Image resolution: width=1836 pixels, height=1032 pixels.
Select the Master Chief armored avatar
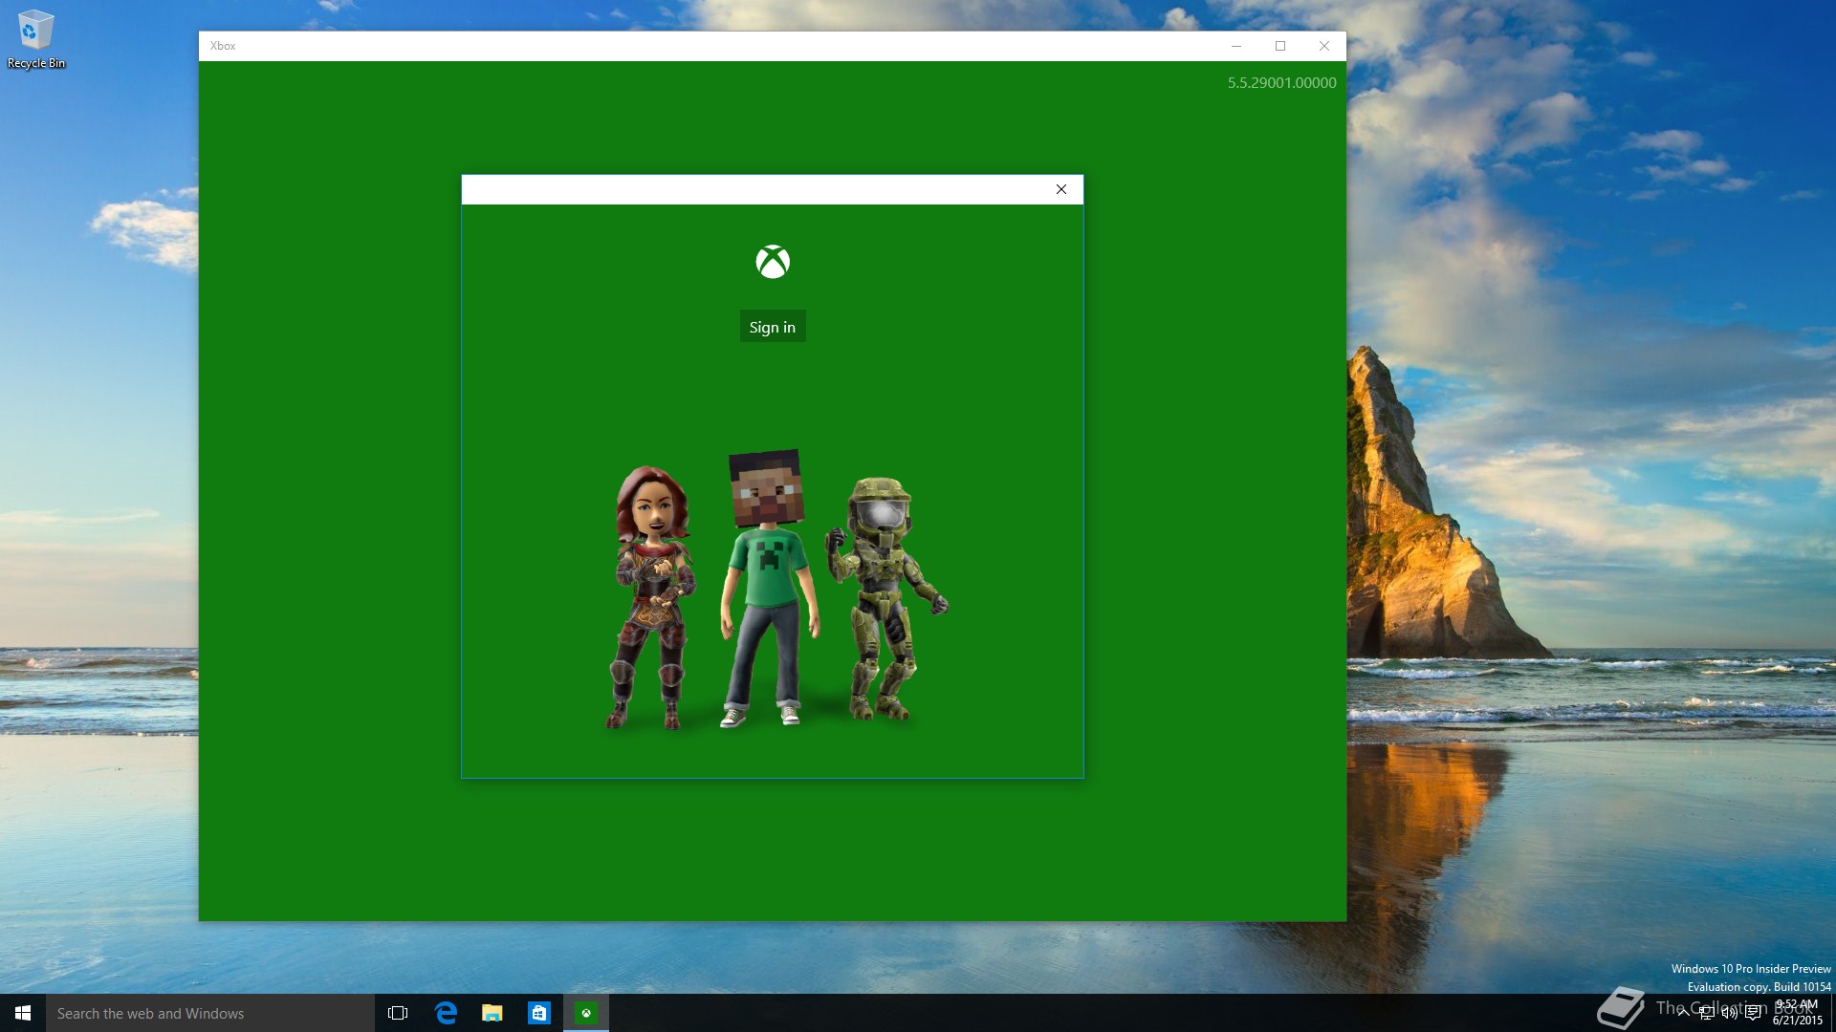point(887,598)
